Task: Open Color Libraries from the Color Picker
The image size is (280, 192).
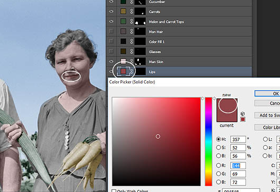Action: 267,127
